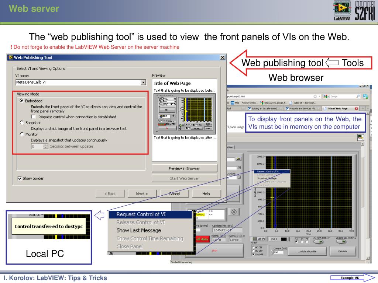Click the Current [mA] stepper arrows
Viewport: 378px width, 283px height.
click(272, 252)
